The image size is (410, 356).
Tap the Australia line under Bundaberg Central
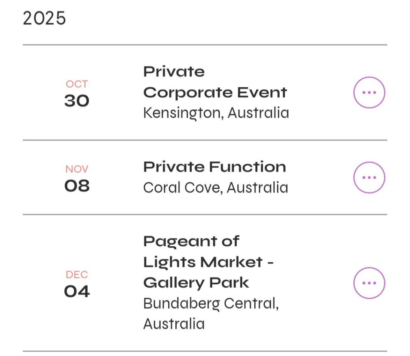(x=174, y=324)
